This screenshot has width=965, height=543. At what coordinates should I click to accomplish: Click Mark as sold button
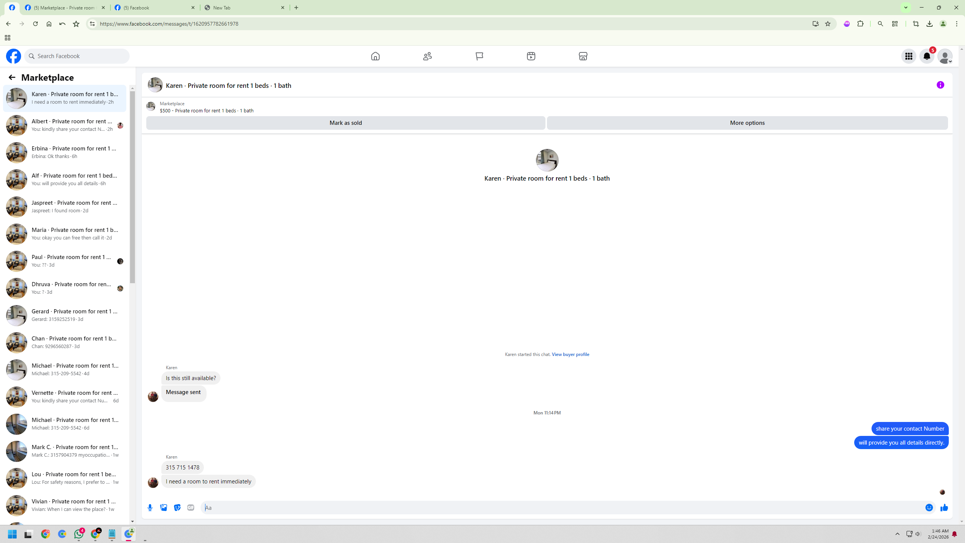345,123
